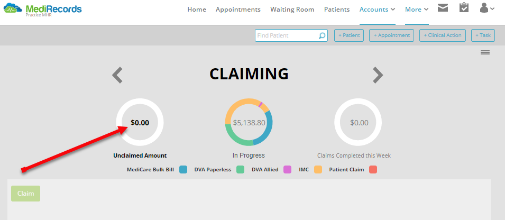Click the + Appointment button
This screenshot has width=505, height=220.
391,35
